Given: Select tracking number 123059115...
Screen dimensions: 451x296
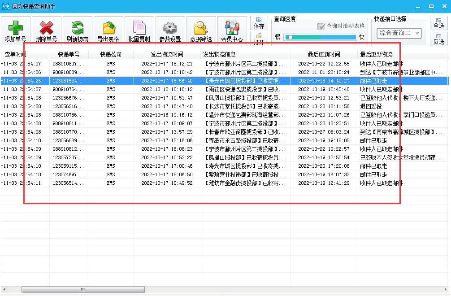Looking at the screenshot, I should (x=68, y=166).
